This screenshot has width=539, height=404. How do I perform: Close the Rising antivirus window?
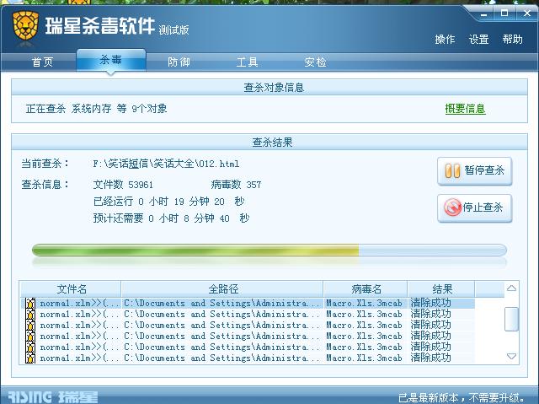pos(527,13)
